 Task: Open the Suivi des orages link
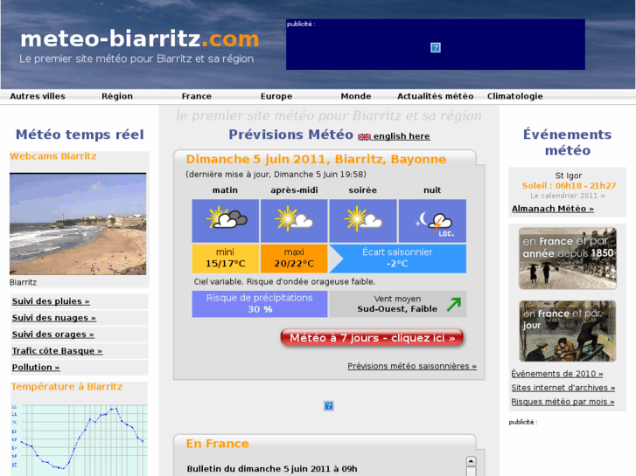coord(52,335)
